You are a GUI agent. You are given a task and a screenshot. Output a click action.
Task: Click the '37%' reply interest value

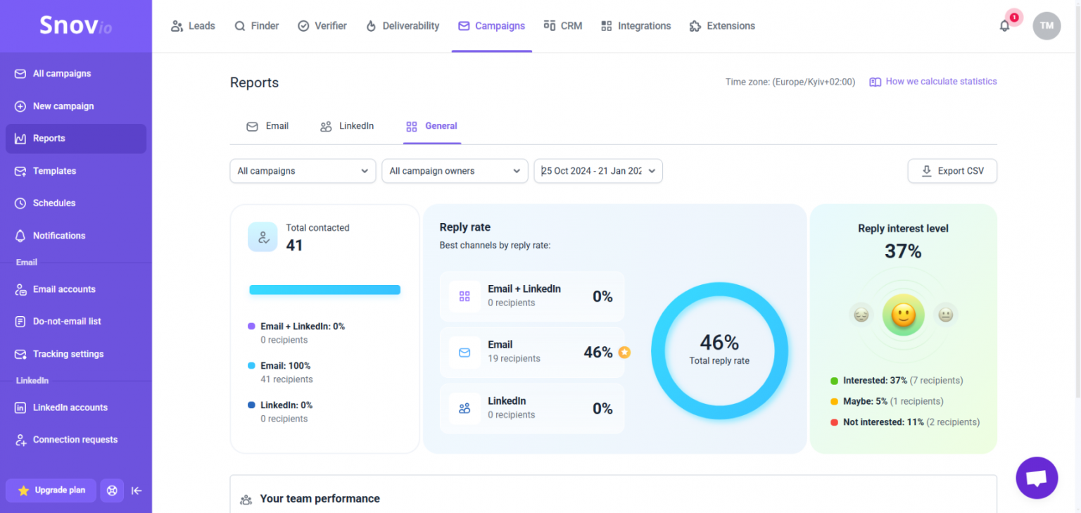pos(903,251)
